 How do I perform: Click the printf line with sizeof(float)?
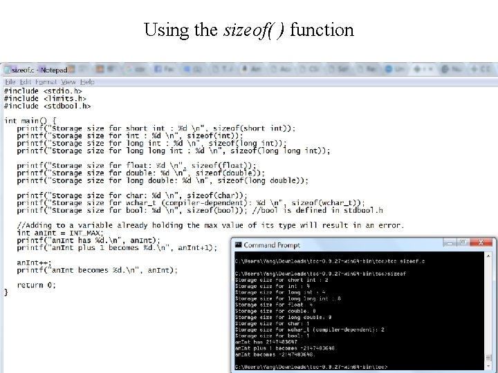(136, 166)
